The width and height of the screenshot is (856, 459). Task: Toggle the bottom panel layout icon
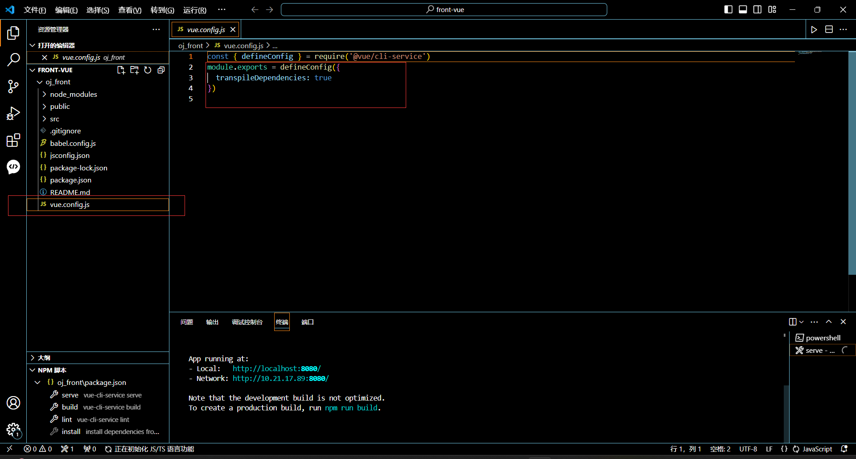tap(743, 9)
